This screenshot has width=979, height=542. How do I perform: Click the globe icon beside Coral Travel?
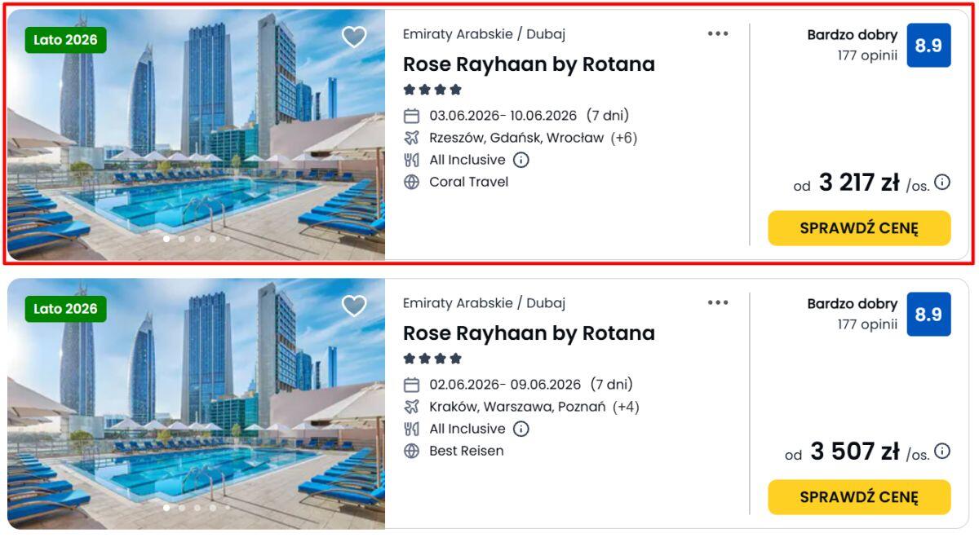coord(412,182)
